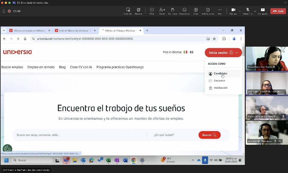Screen dimensions: 288x173
Task: Expand microphone options arrow next to Micrófono
Action: coord(255,11)
